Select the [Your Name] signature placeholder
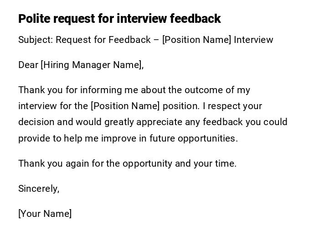This screenshot has height=242, width=319. [x=45, y=214]
